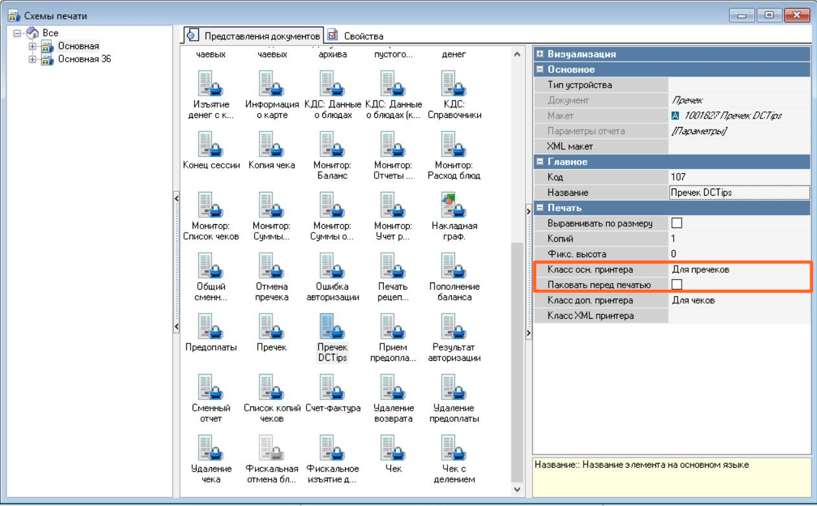Viewport: 817px width, 506px height.
Task: Click the Информация о карте icon
Action: tap(272, 84)
